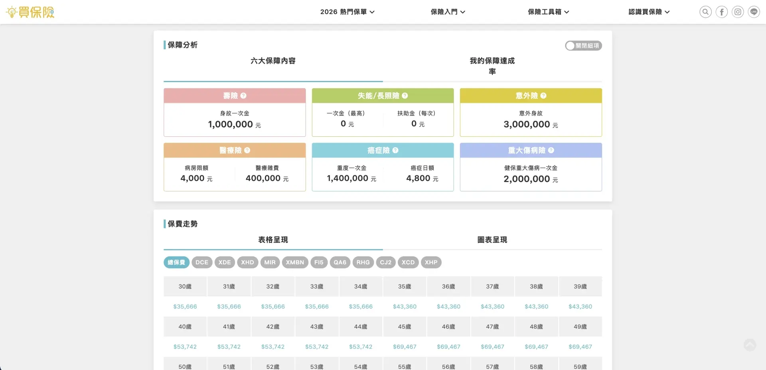This screenshot has height=370, width=766.
Task: Click the $35,666 premium under 30歲
Action: 185,307
